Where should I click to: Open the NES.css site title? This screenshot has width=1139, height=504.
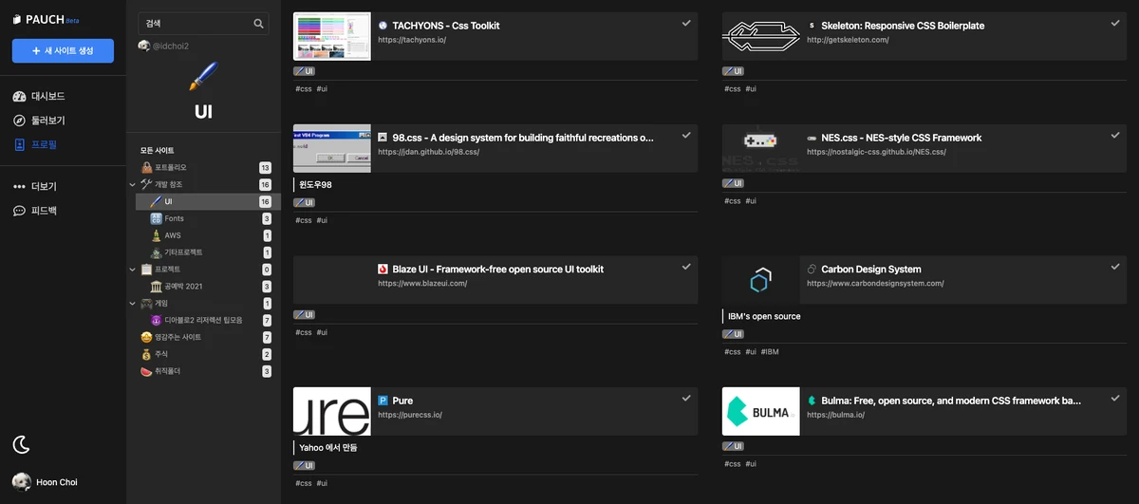pyautogui.click(x=902, y=138)
